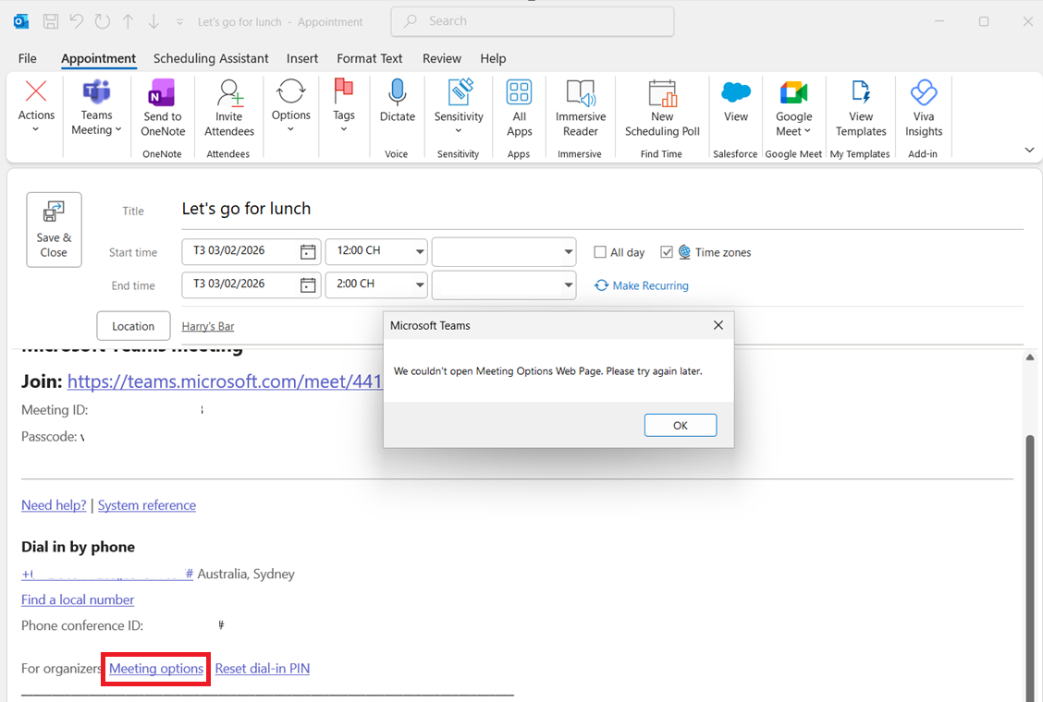This screenshot has height=702, width=1043.
Task: Open All Apps gallery
Action: pos(520,108)
